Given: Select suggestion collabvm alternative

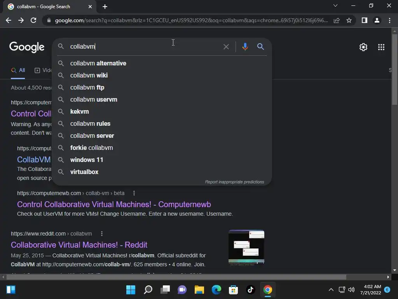Looking at the screenshot, I should [x=162, y=63].
